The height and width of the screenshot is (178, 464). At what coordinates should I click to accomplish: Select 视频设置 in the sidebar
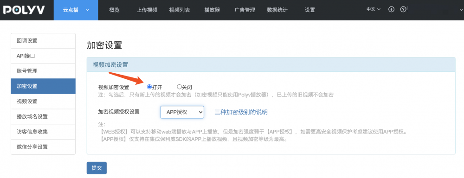tap(43, 102)
